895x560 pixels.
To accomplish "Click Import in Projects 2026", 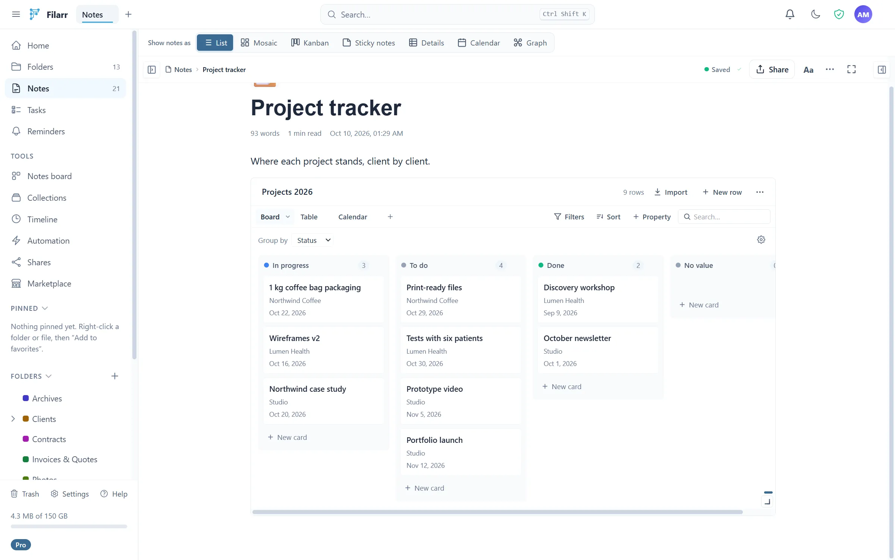I will 671,192.
